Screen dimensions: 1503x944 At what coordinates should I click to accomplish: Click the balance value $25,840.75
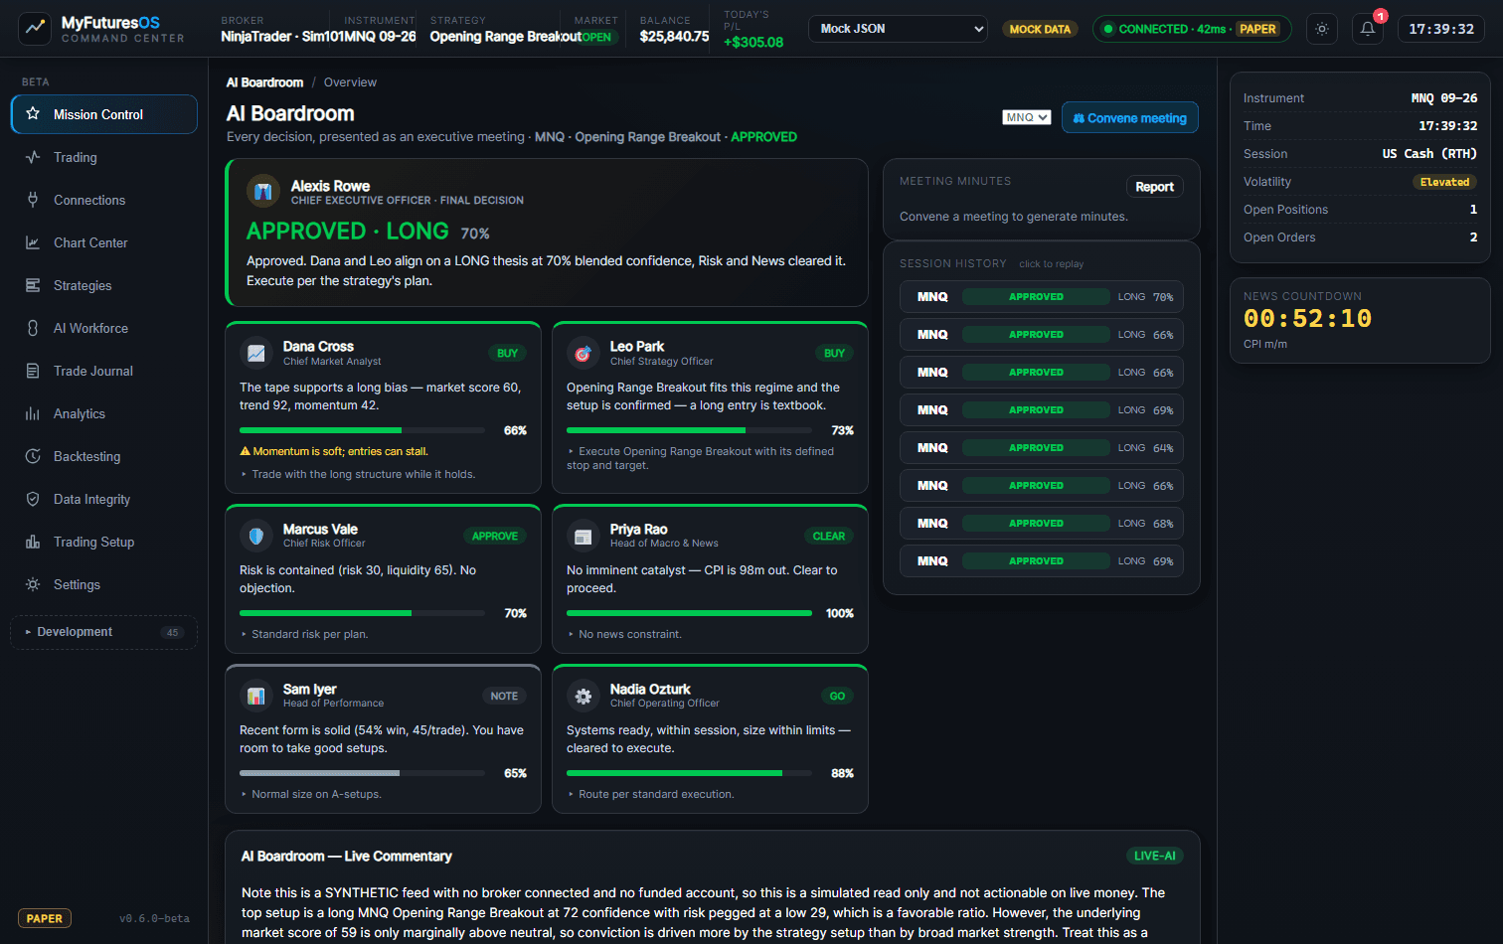674,36
